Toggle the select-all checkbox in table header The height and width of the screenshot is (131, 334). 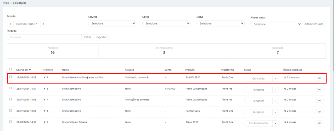[10, 69]
